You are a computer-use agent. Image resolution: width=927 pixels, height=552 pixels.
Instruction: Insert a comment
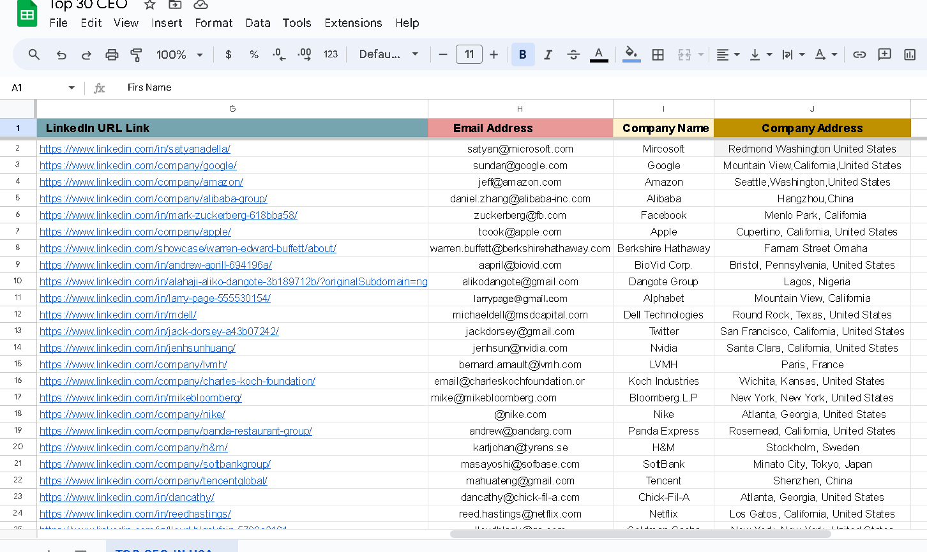885,55
